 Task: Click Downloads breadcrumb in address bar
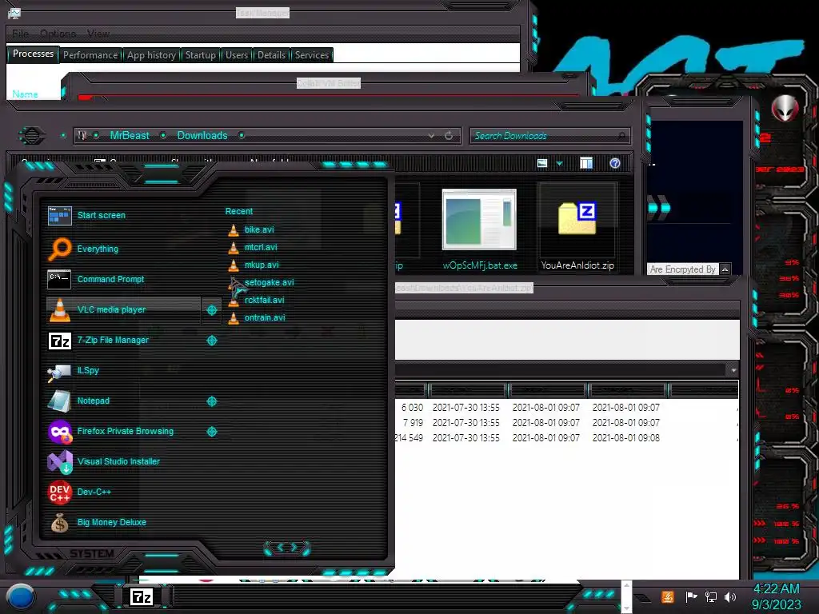click(x=202, y=135)
